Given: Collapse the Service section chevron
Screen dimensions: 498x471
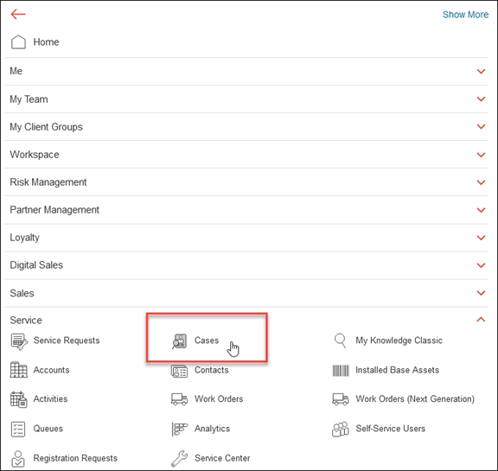Looking at the screenshot, I should [482, 320].
